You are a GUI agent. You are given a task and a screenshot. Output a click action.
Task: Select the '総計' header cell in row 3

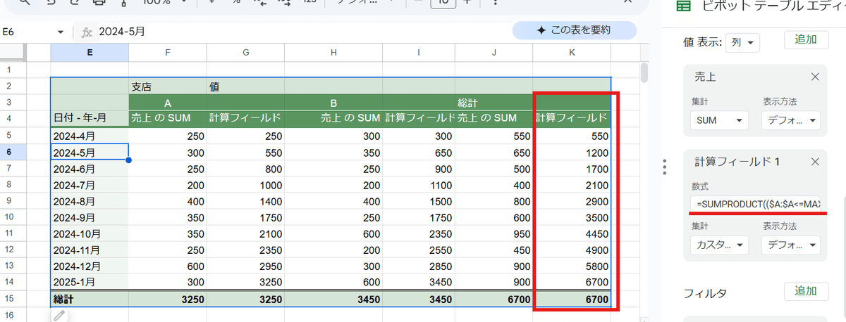click(x=494, y=103)
